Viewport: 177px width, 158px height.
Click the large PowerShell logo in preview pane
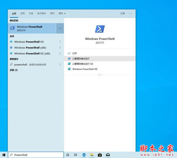(x=100, y=29)
